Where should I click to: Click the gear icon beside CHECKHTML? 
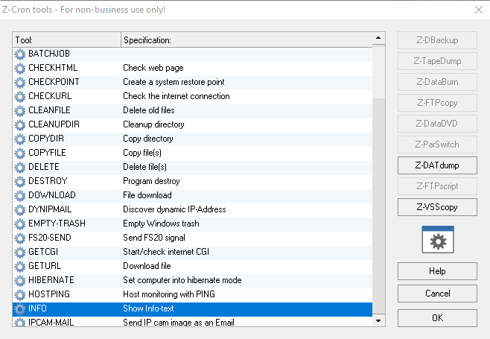19,69
